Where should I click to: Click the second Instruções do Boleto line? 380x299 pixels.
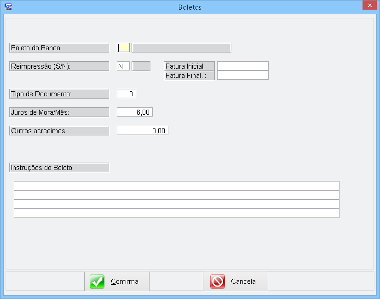(176, 195)
